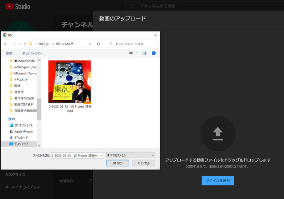
Task: Open file dialog help icon
Action: [x=154, y=53]
